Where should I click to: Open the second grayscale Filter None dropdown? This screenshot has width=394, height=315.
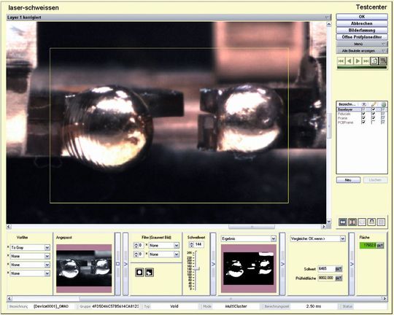point(164,254)
